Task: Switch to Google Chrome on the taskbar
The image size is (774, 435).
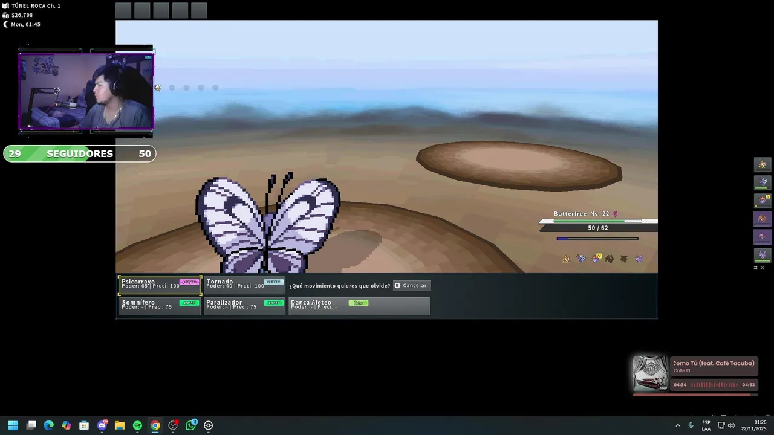Action: [x=155, y=425]
